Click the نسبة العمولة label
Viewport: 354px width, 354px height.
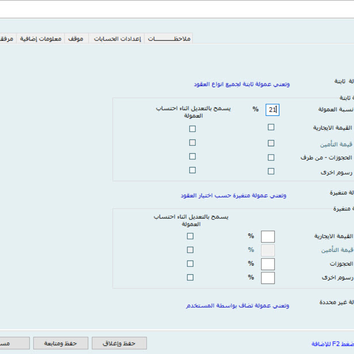click(336, 109)
